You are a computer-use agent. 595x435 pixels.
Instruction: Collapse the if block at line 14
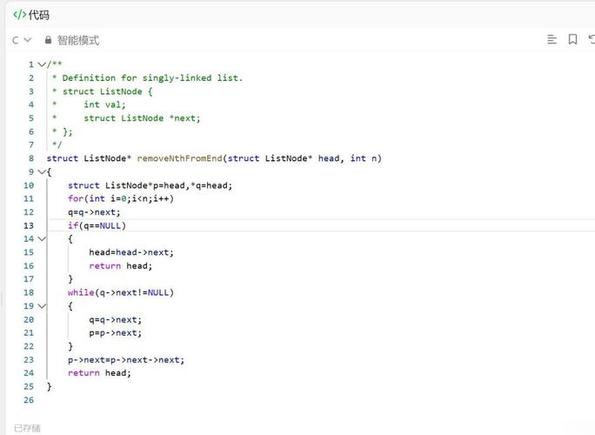click(42, 238)
